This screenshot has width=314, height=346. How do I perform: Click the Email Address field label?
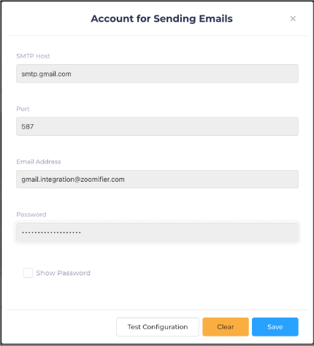point(39,161)
